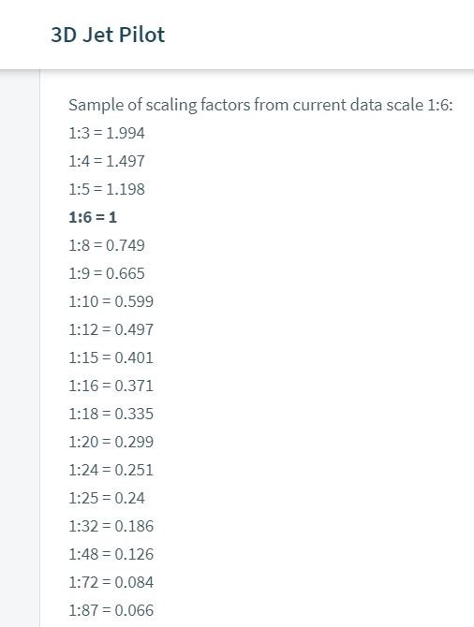
Task: Select the 1:32 = 0.186 line
Action: 111,526
